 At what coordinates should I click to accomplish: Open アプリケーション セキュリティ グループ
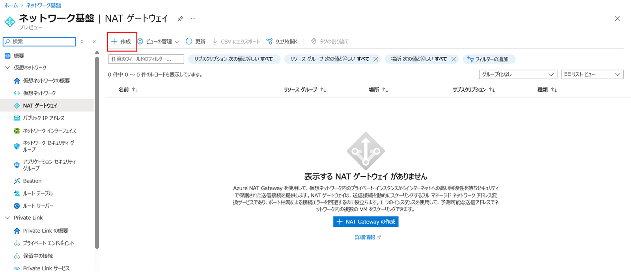tap(49, 165)
